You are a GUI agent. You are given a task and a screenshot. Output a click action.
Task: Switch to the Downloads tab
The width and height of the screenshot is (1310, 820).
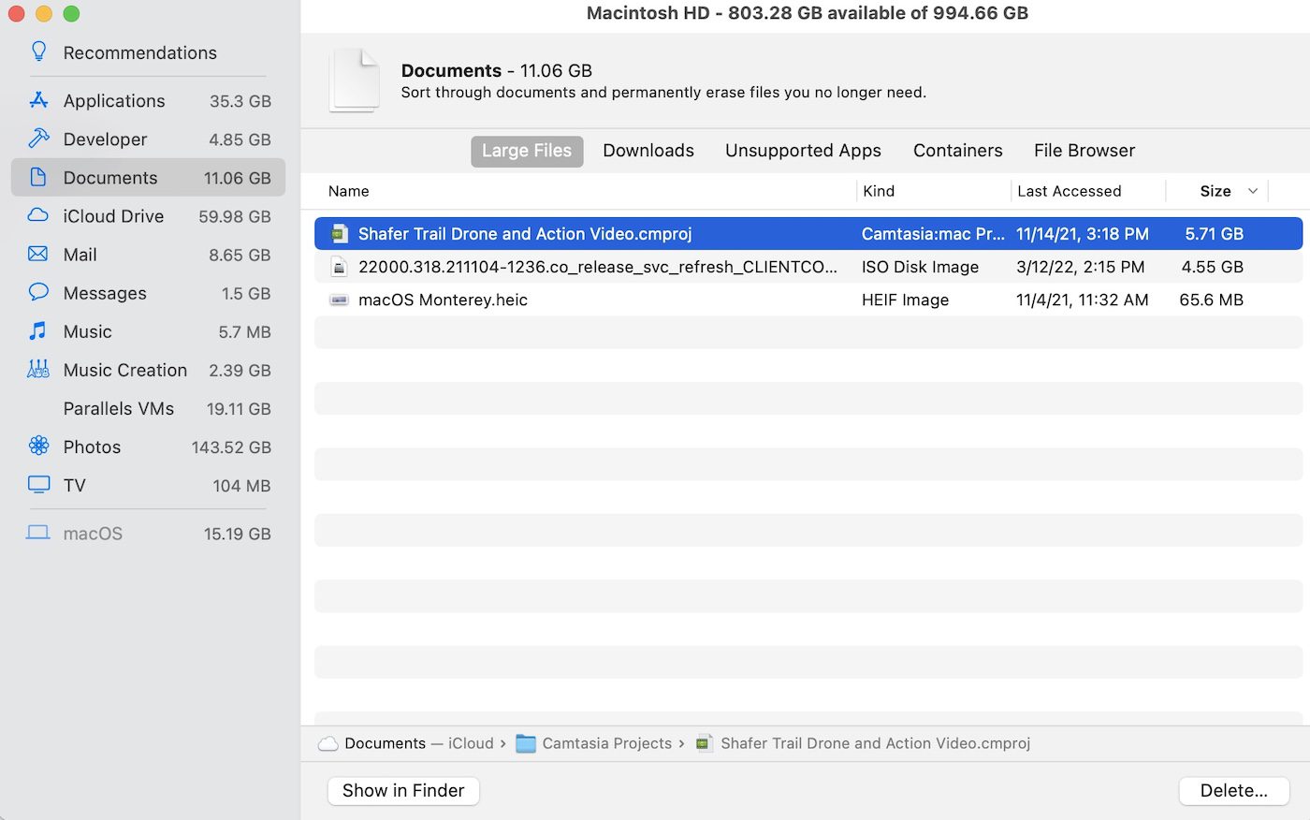648,151
